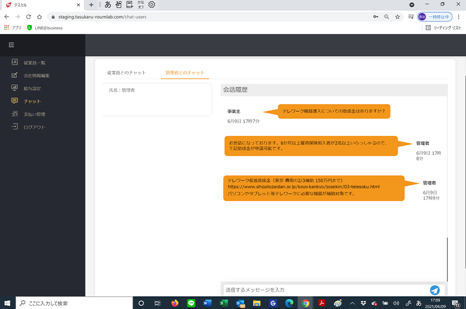Image resolution: width=466 pixels, height=309 pixels.
Task: Send the message with the paper plane button
Action: (x=435, y=290)
